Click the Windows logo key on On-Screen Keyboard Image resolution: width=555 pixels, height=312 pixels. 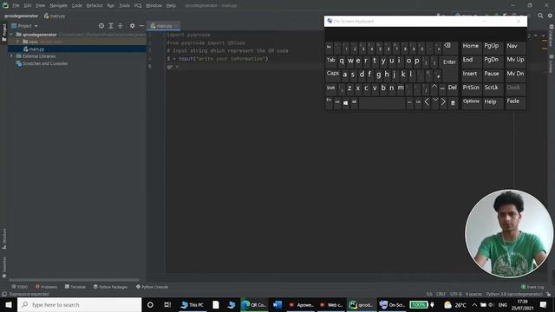345,103
